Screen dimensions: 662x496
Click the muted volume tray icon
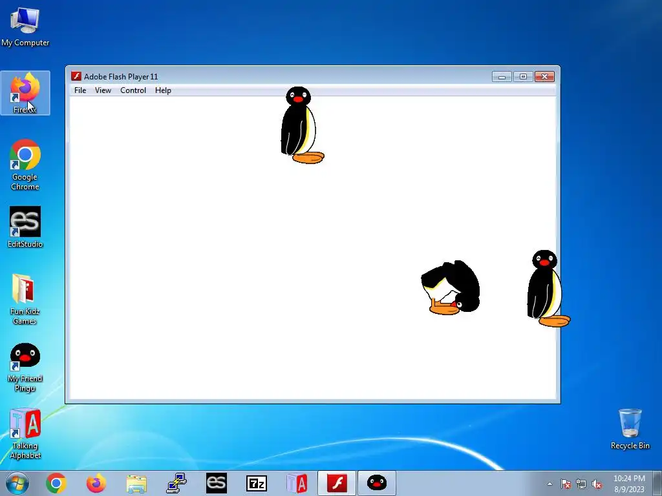click(597, 484)
